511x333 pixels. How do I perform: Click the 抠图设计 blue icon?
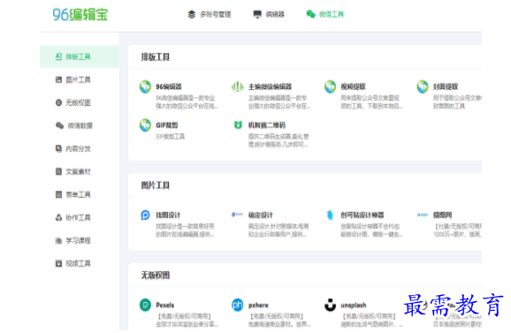point(145,216)
